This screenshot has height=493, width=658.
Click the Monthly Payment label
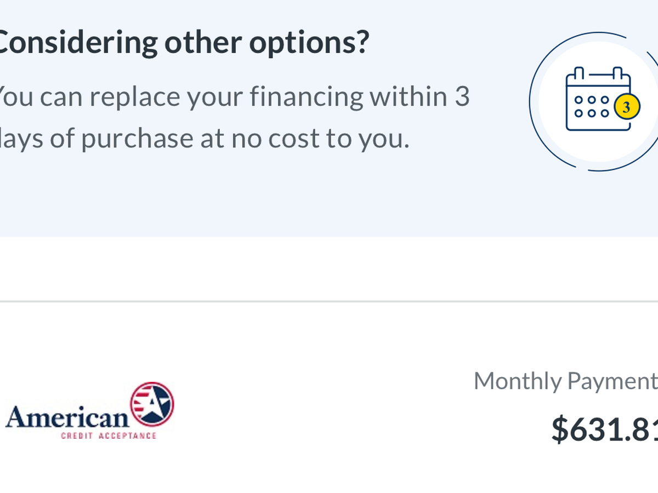(565, 381)
